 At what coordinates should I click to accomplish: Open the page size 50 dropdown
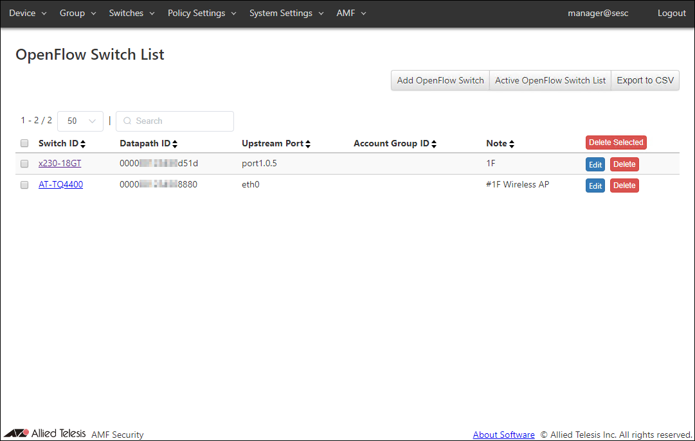[80, 121]
